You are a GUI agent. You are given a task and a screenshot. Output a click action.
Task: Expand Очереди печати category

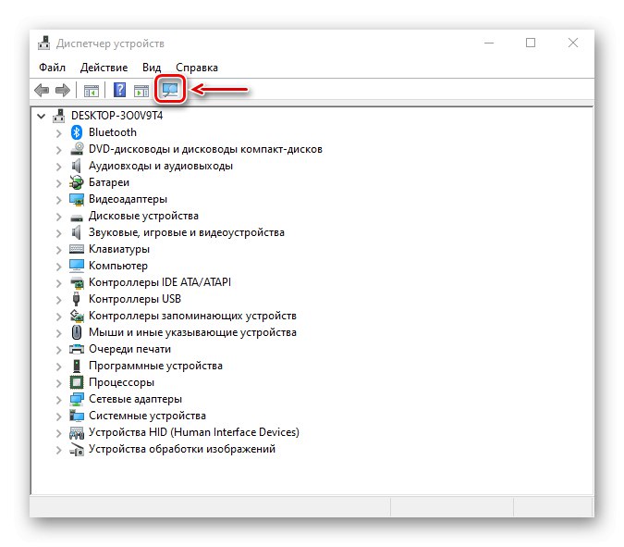click(x=59, y=350)
